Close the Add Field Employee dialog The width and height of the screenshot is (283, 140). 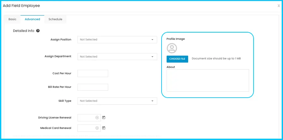pos(279,6)
